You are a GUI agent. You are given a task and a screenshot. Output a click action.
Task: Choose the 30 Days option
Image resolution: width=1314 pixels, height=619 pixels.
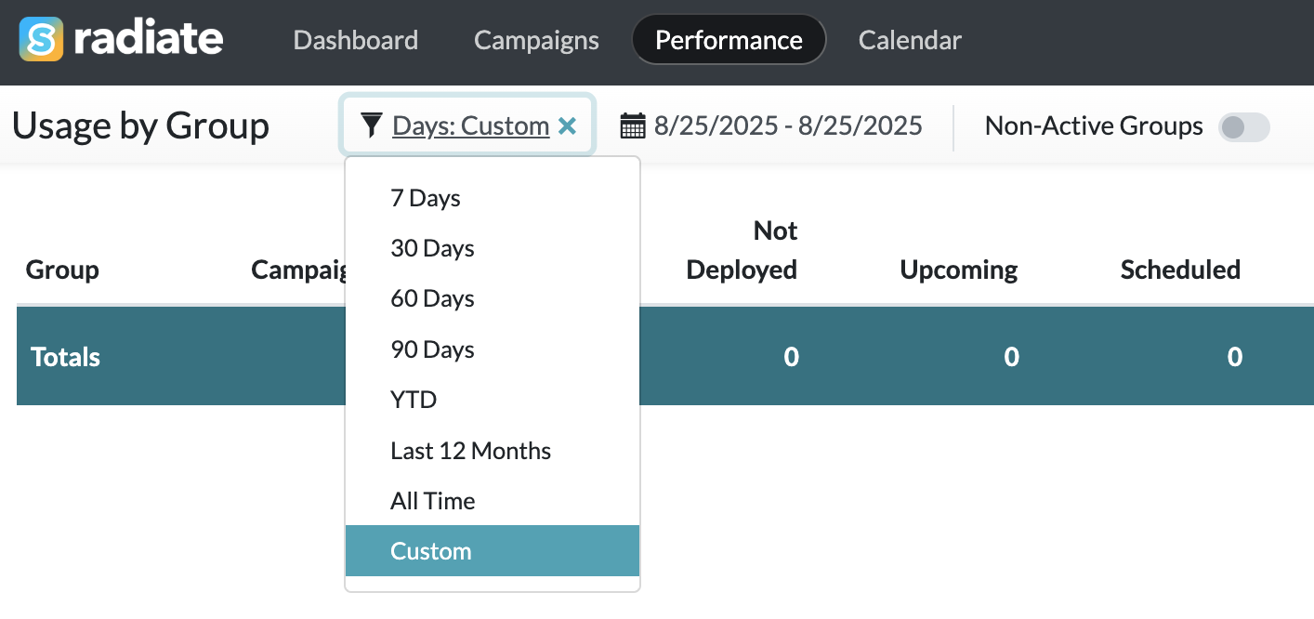pos(432,248)
